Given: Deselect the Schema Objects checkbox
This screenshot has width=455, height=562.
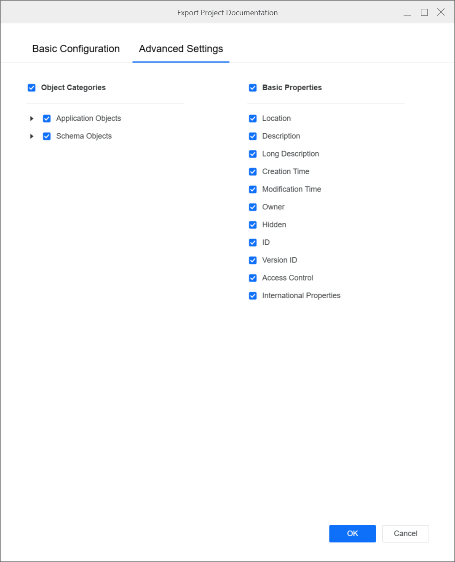Looking at the screenshot, I should click(x=47, y=136).
